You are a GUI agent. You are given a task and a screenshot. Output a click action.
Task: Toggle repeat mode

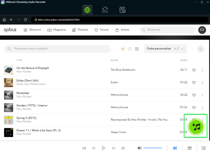click(x=123, y=148)
